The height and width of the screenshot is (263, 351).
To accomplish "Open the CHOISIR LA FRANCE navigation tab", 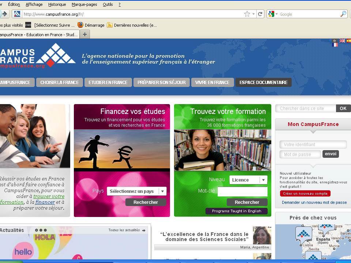I will coord(60,82).
